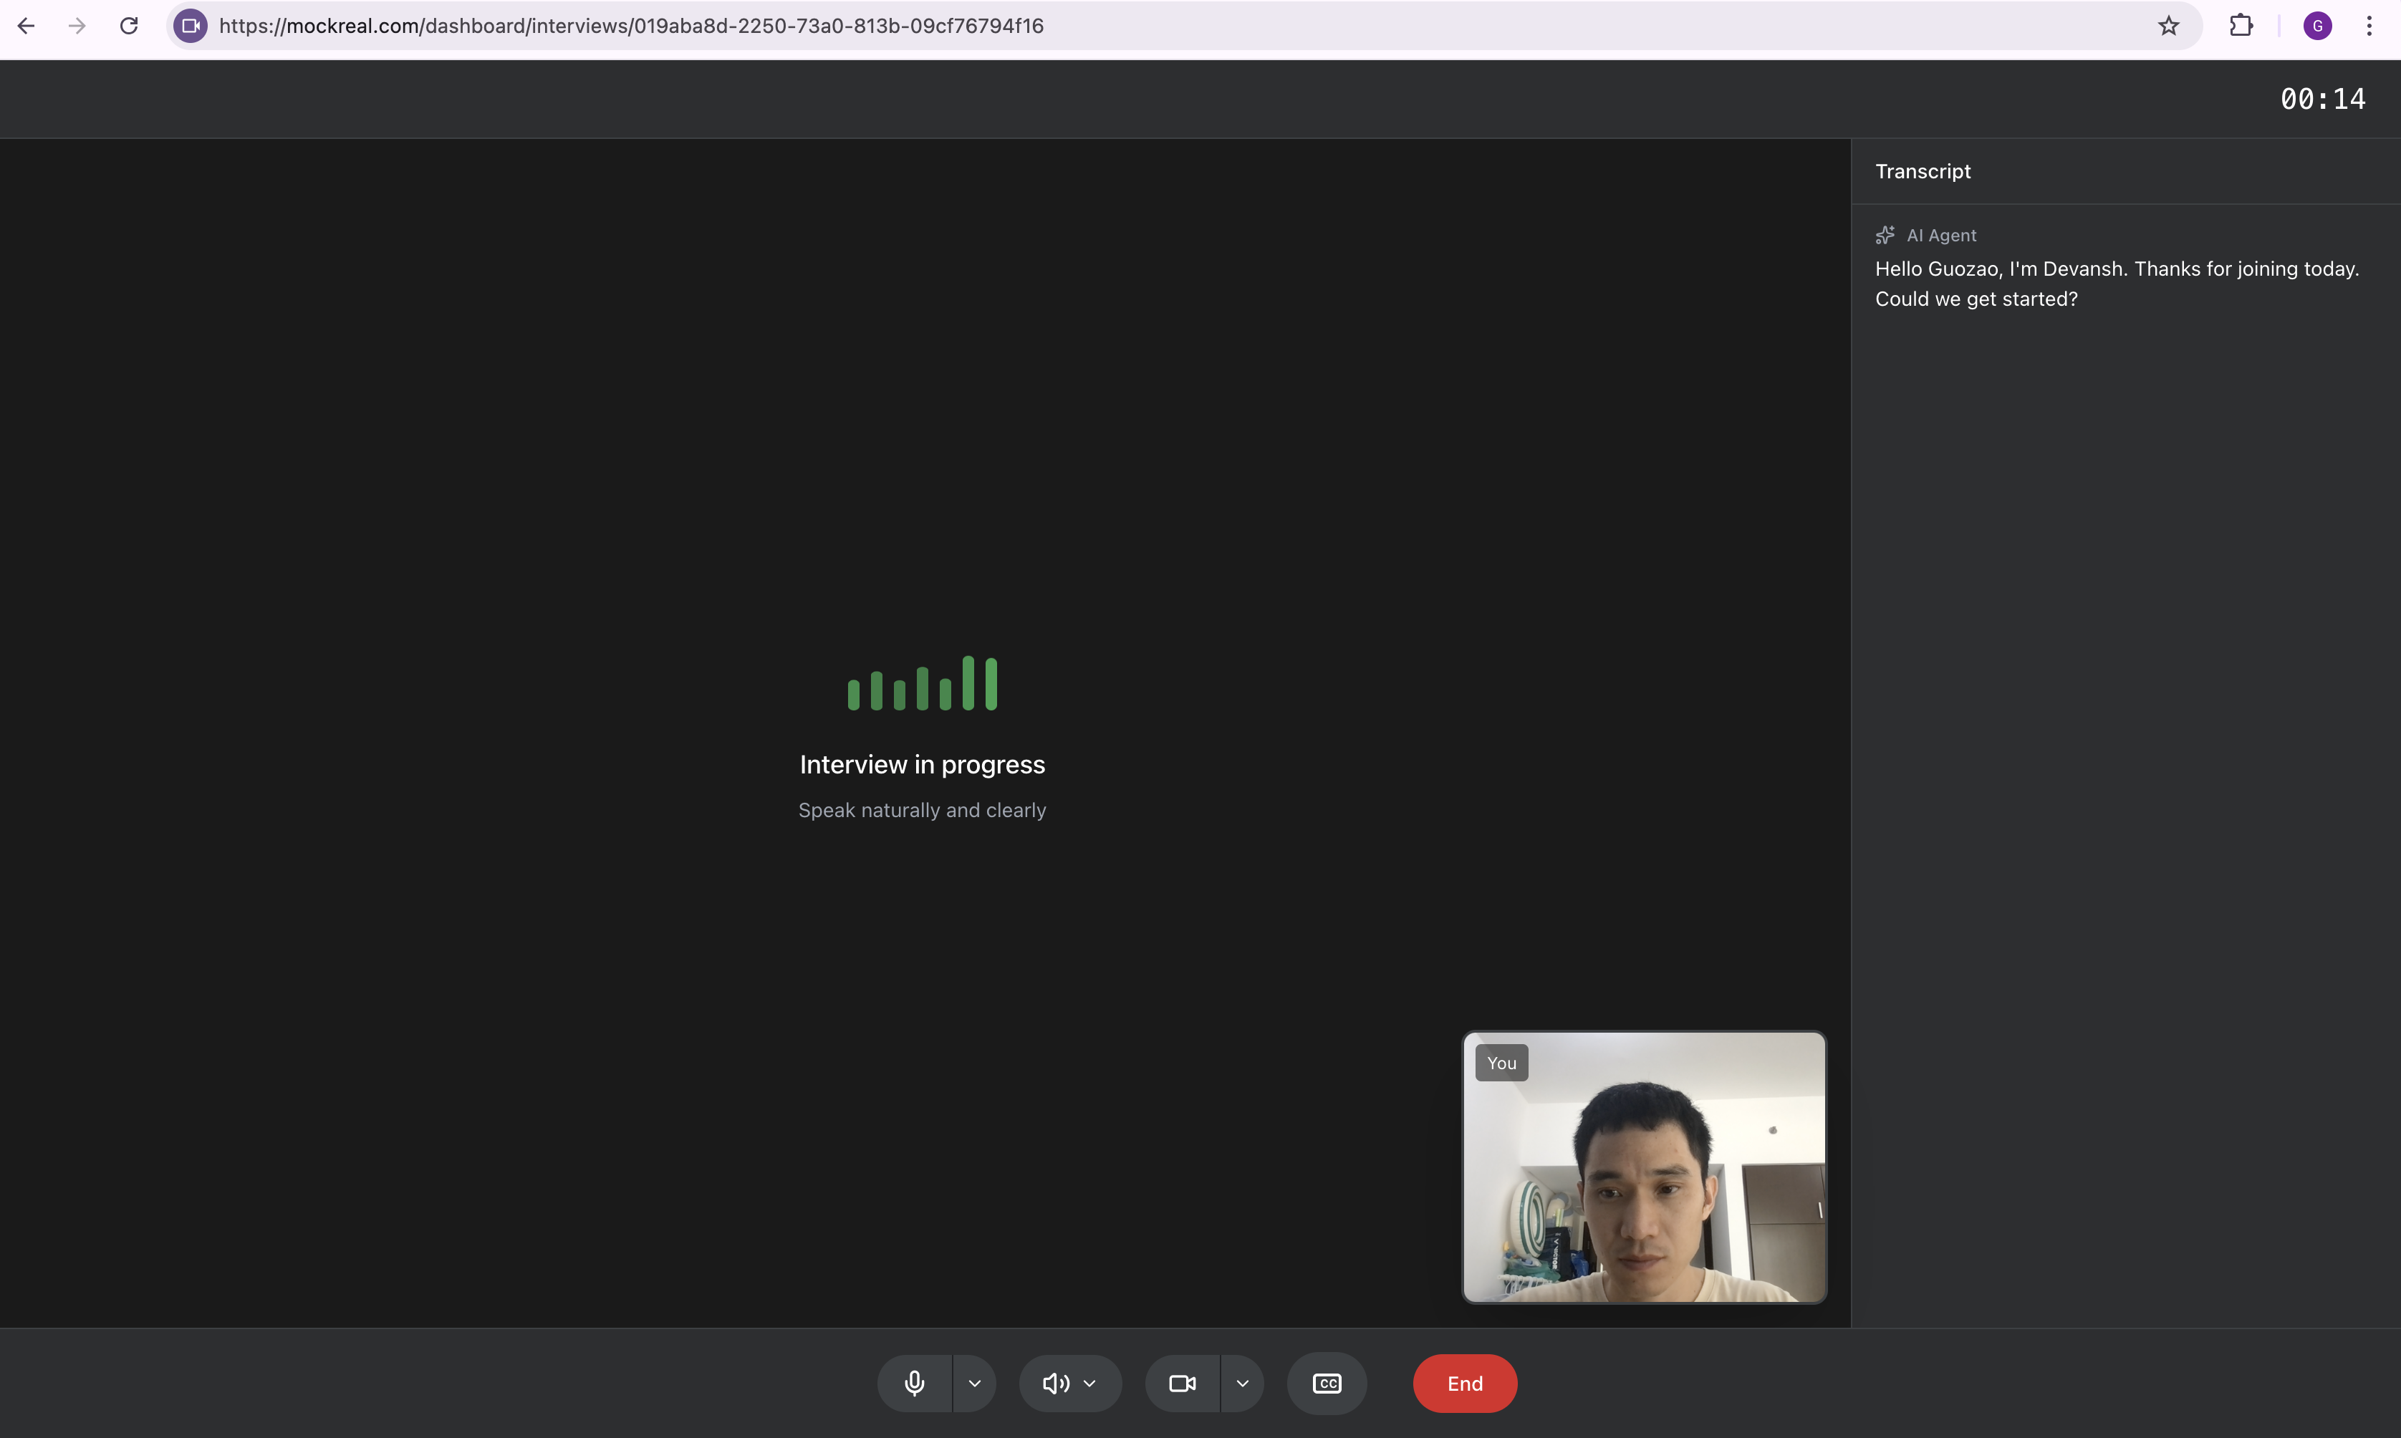Open Chrome three-dot menu
2401x1438 pixels.
[x=2369, y=26]
